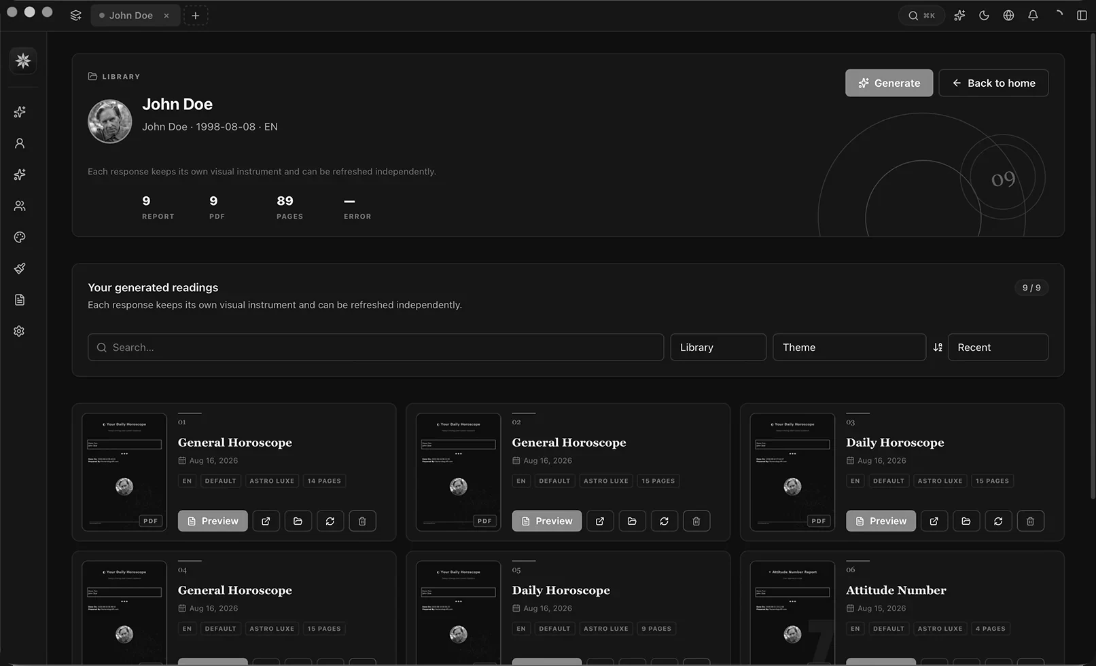Open folder for reading 03
The image size is (1096, 666).
pos(966,521)
